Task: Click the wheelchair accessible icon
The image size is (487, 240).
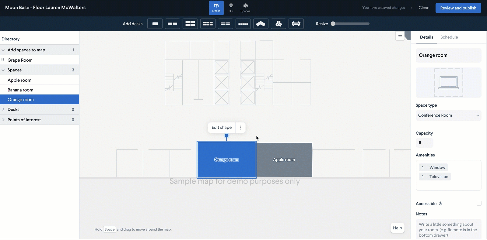Action: (x=440, y=204)
